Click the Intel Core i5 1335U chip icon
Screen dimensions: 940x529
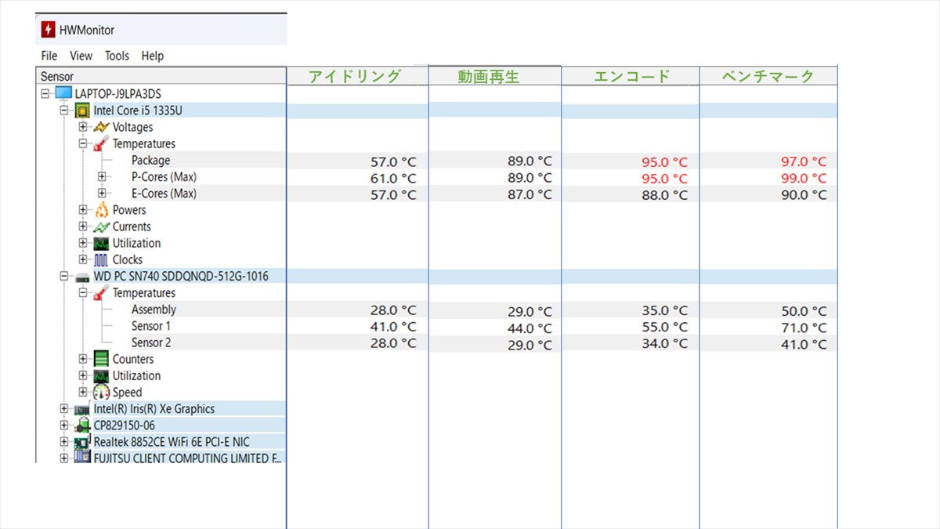[82, 111]
